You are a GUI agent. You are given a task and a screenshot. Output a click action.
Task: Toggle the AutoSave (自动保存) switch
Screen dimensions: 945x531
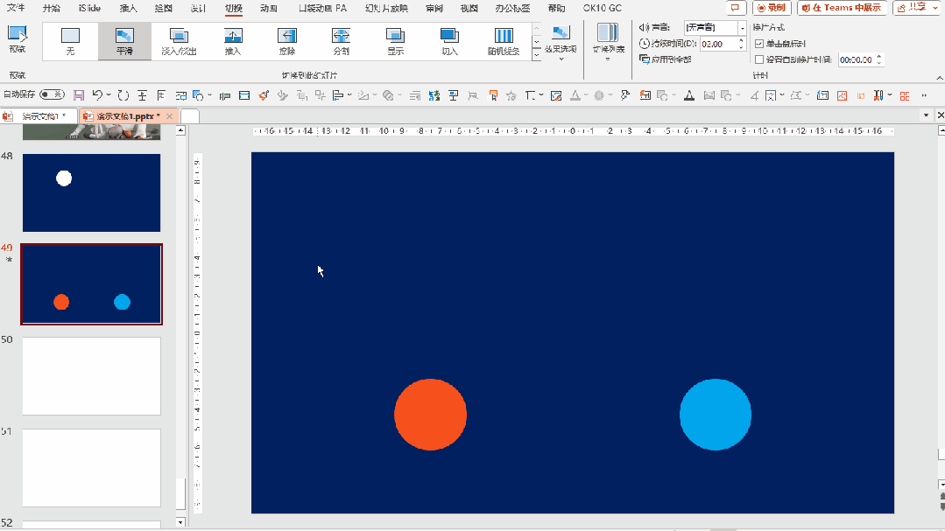pos(52,94)
